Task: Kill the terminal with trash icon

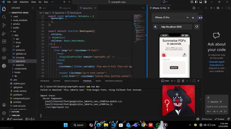Action: (183, 81)
